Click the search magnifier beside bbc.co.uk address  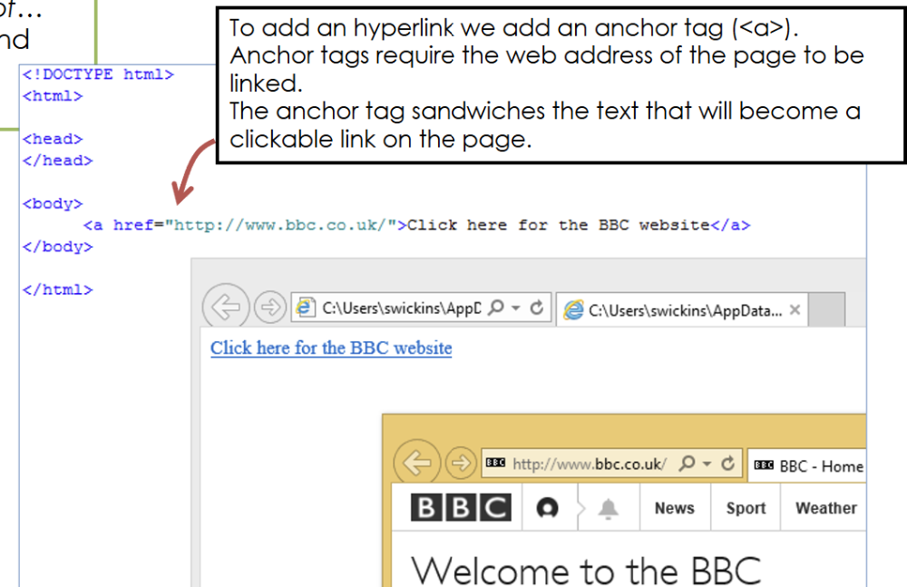point(688,465)
